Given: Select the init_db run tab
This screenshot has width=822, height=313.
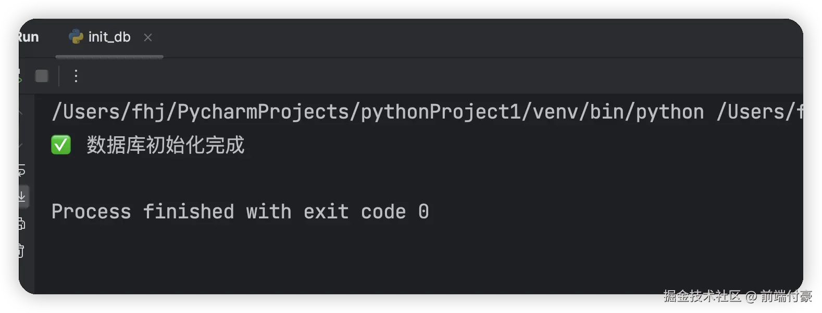Looking at the screenshot, I should (109, 37).
